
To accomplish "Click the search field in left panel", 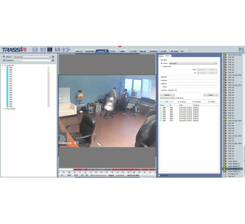I will 32,61.
